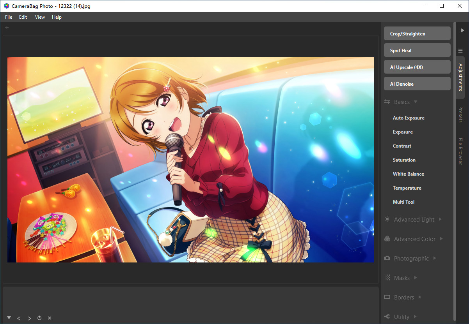Expand the Advanced Color section arrow
This screenshot has height=324, width=469.
(x=441, y=239)
